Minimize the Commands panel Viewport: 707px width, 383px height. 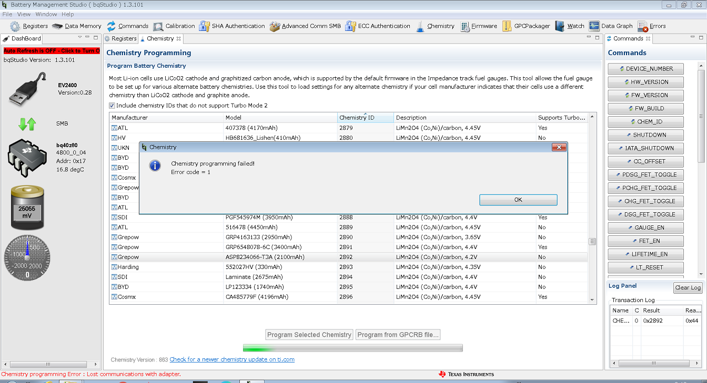click(x=693, y=38)
